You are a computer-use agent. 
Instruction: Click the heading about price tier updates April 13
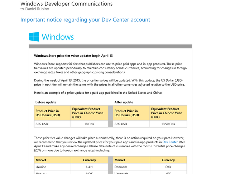point(73,56)
